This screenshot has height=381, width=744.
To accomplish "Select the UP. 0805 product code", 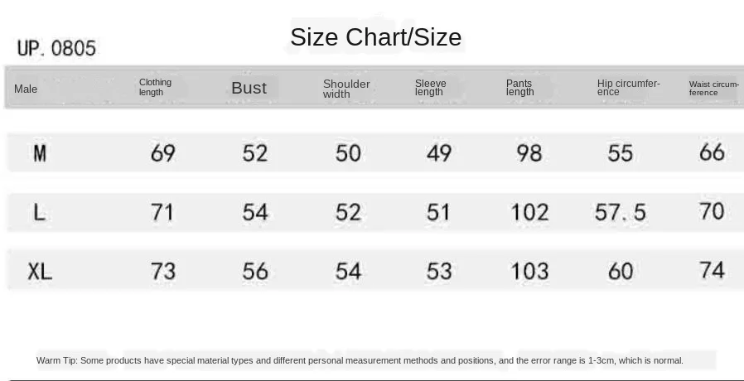I will (56, 48).
